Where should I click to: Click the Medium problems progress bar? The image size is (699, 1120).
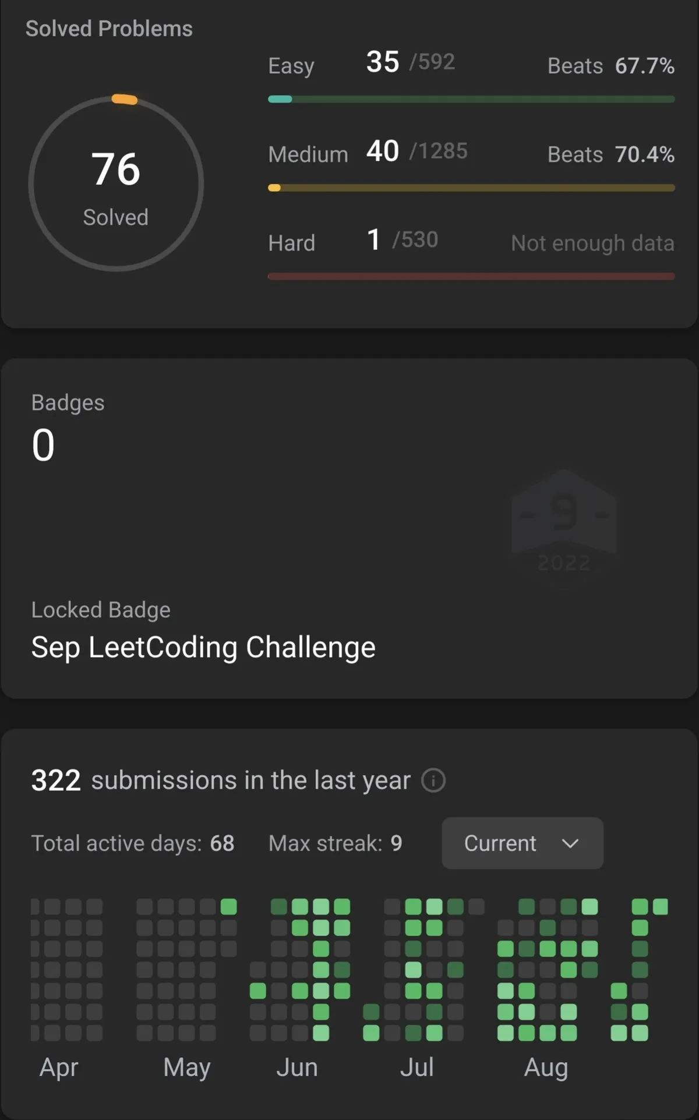tap(471, 188)
